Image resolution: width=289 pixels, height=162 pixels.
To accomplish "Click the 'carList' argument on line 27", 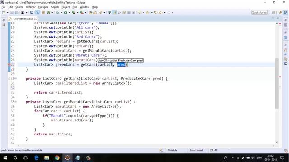I will pyautogui.click(x=105, y=65).
